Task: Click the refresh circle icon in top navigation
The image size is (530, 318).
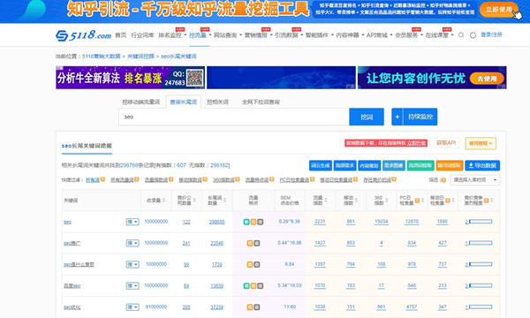Action: (473, 34)
